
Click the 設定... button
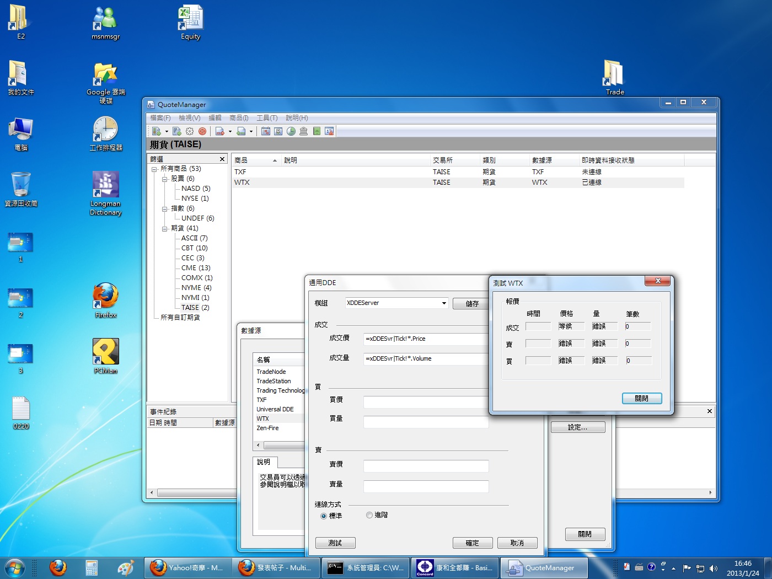click(578, 427)
